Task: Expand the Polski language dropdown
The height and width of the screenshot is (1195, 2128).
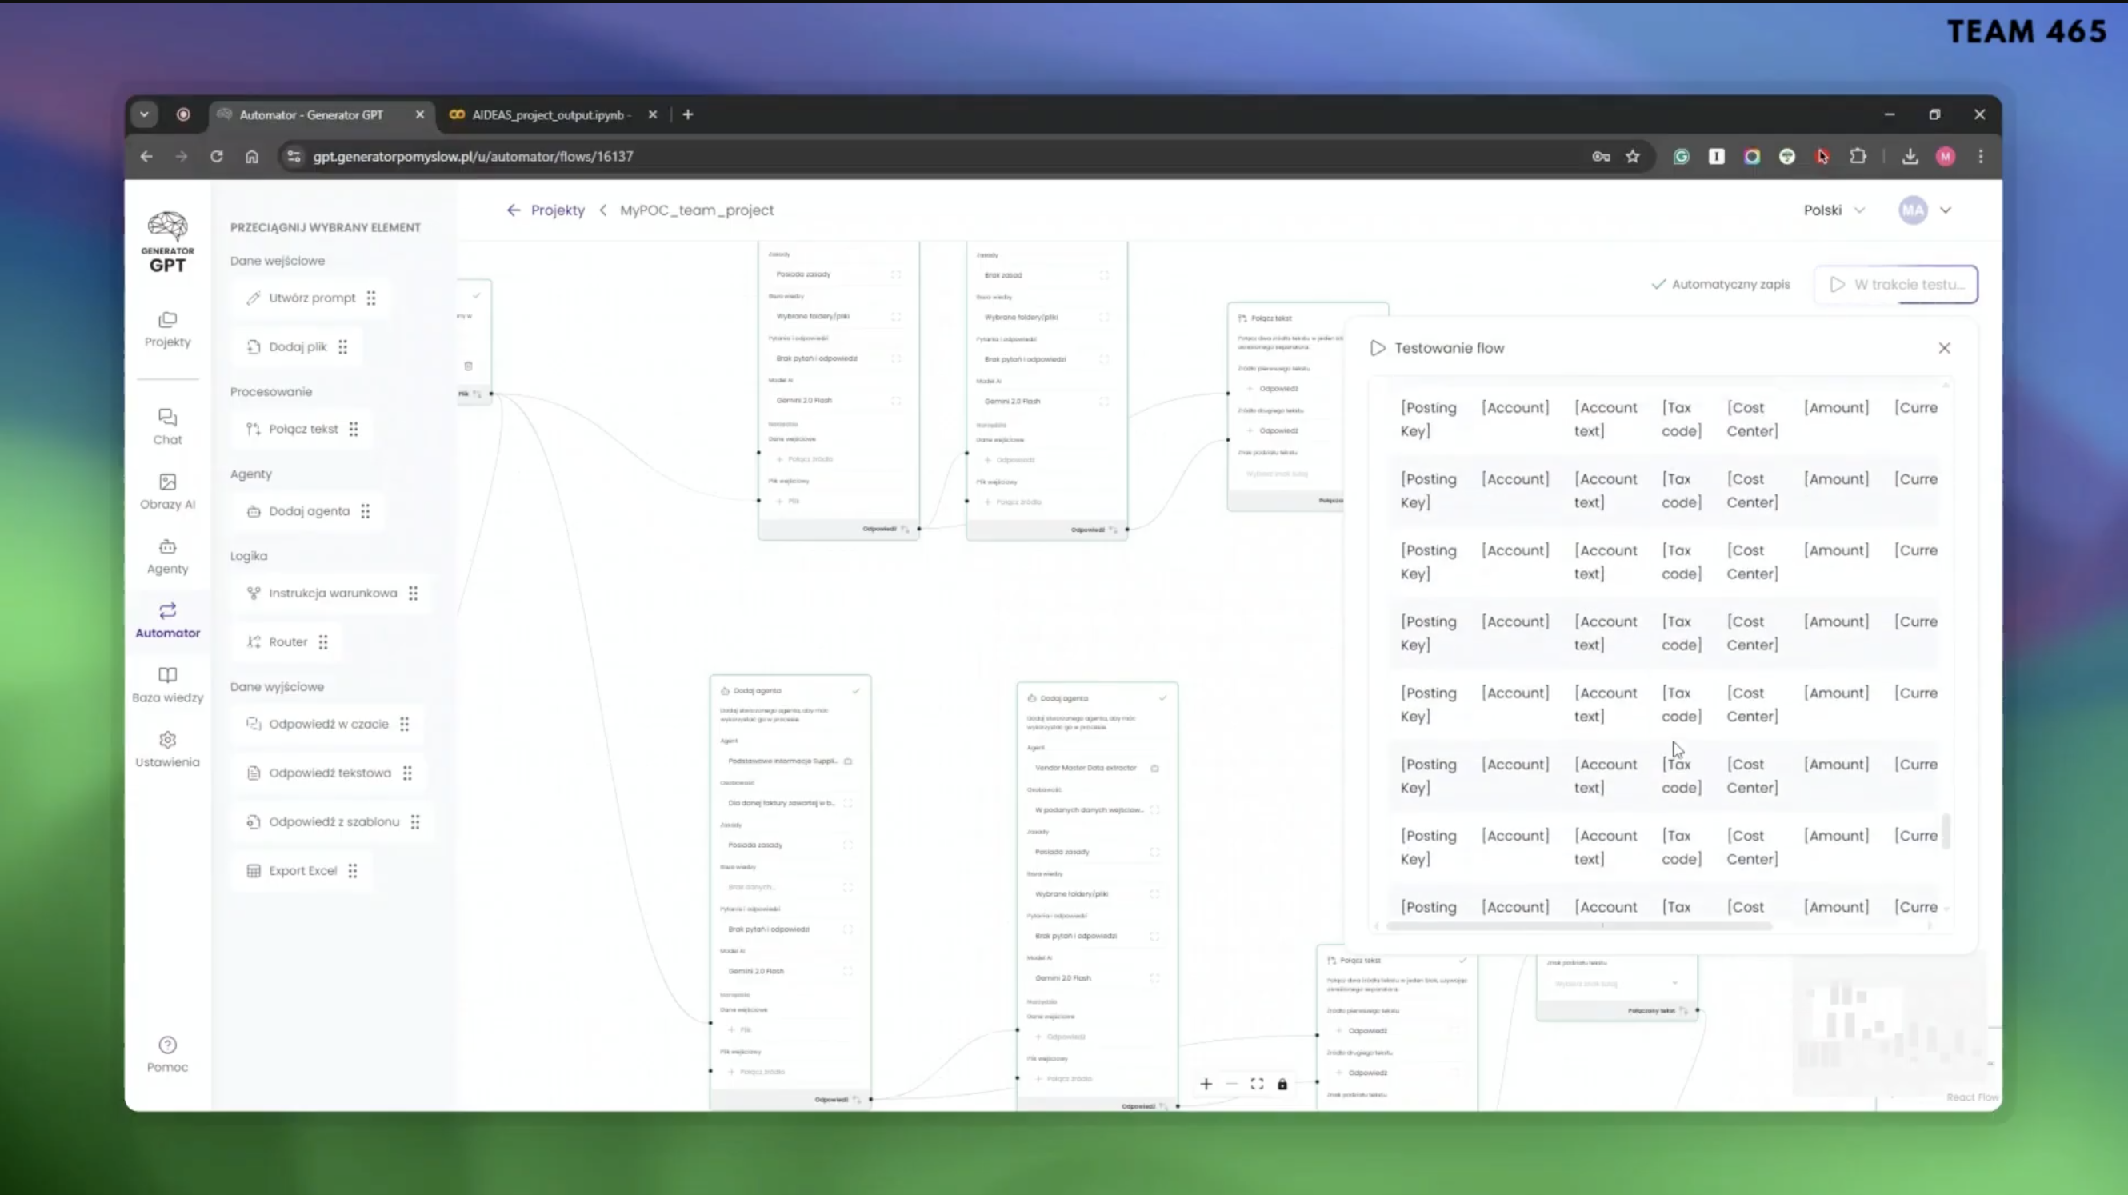Action: [x=1834, y=210]
